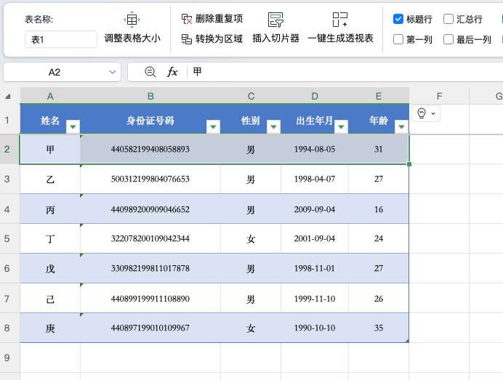Click birth date cell 2009-09-04

[x=315, y=209]
